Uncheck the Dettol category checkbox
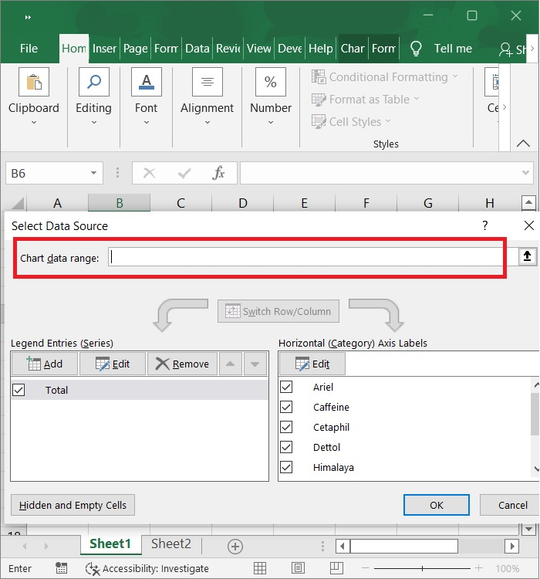The image size is (540, 579). 286,447
